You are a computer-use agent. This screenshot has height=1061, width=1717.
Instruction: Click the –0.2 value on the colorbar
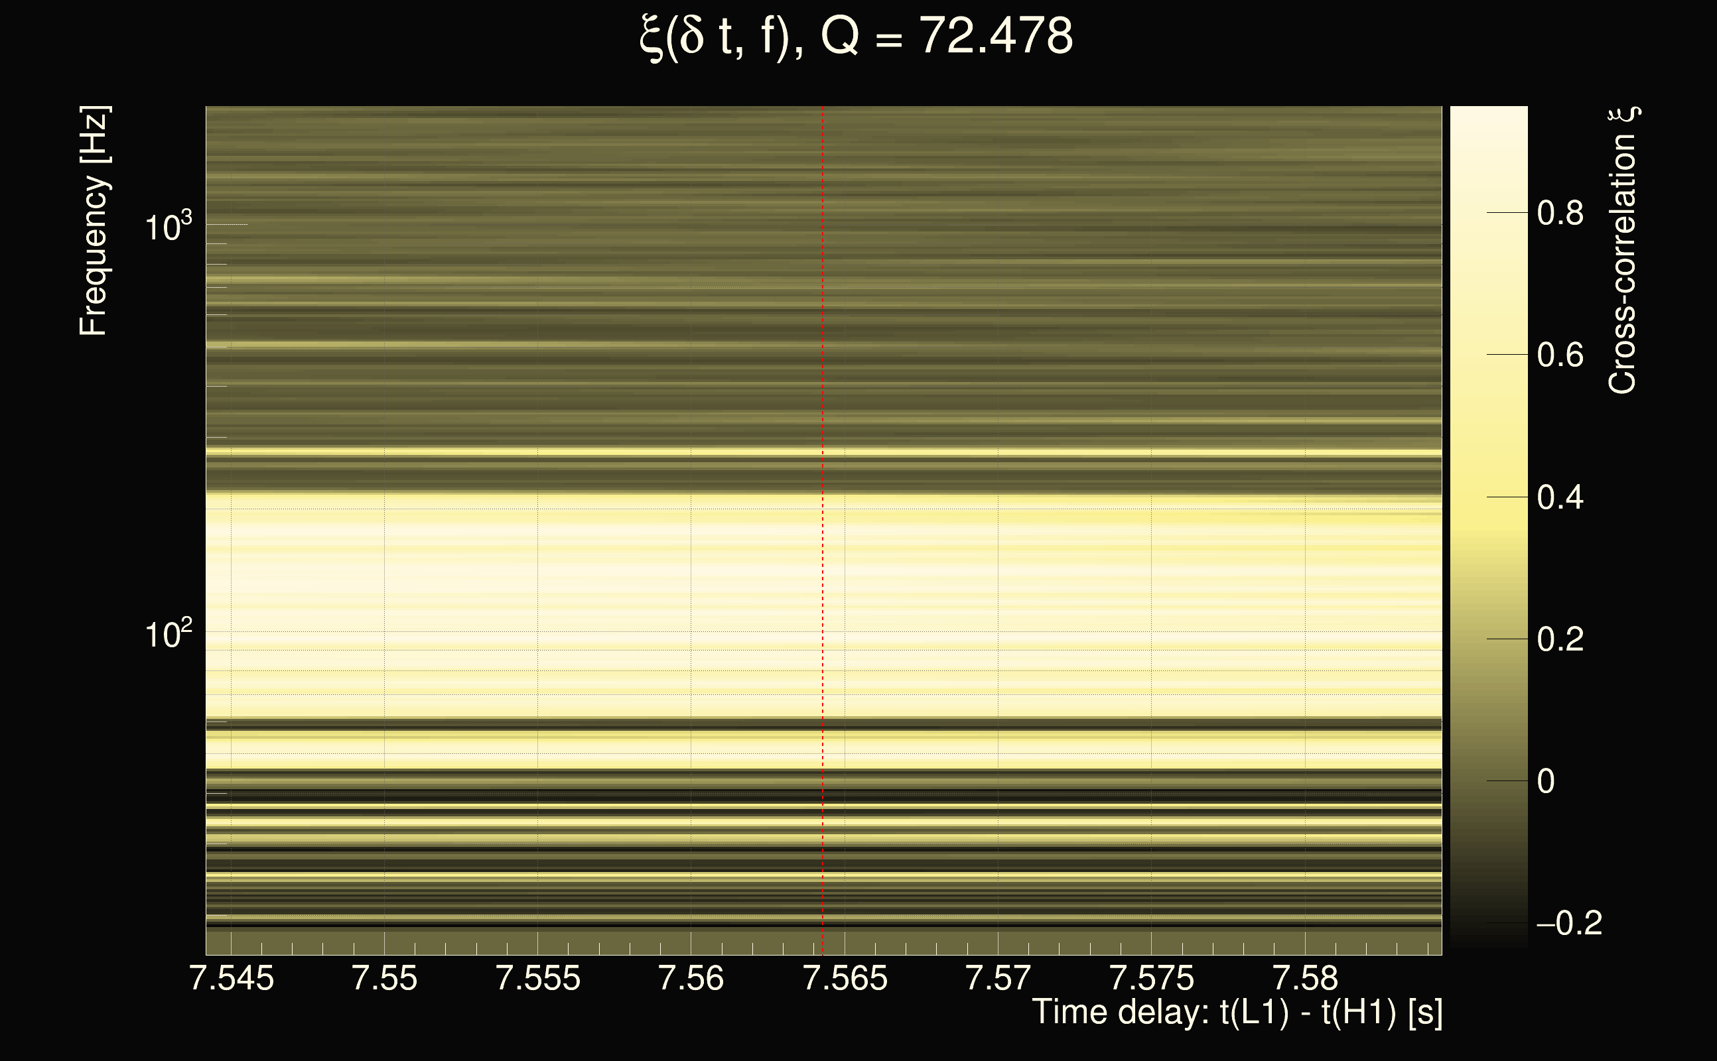coord(1570,924)
